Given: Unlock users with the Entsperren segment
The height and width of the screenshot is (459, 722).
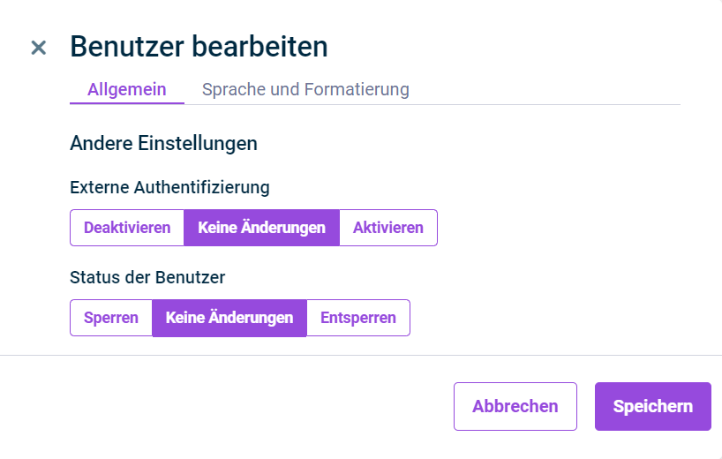Looking at the screenshot, I should 358,318.
